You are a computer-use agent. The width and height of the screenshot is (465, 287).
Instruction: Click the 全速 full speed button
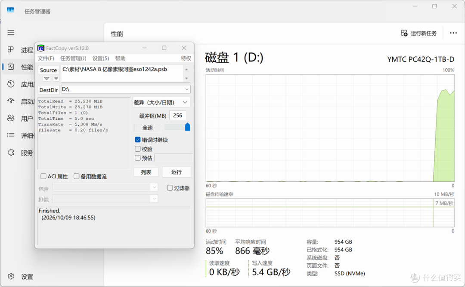pos(147,128)
